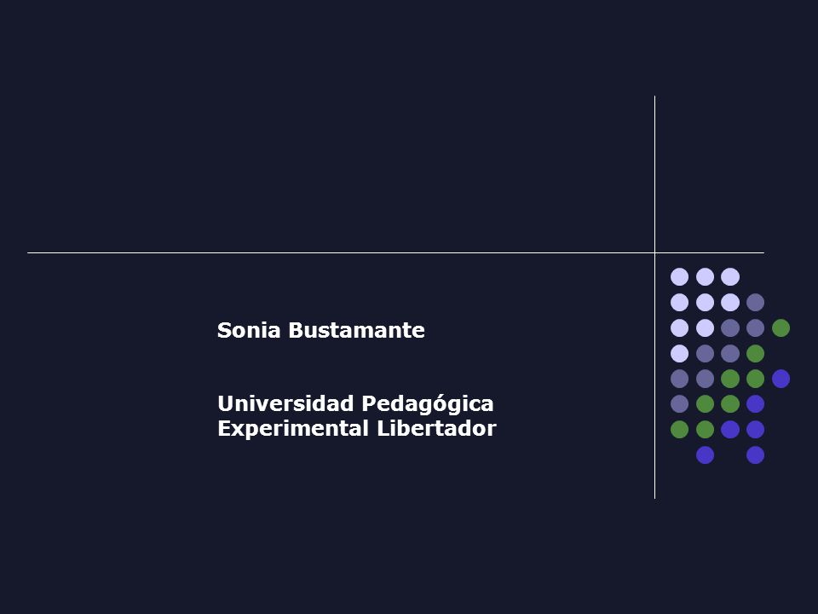Click the vertical white divider line

pos(654,297)
